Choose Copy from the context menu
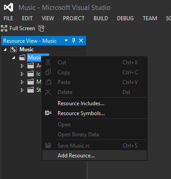The width and height of the screenshot is (171, 179). (94, 72)
